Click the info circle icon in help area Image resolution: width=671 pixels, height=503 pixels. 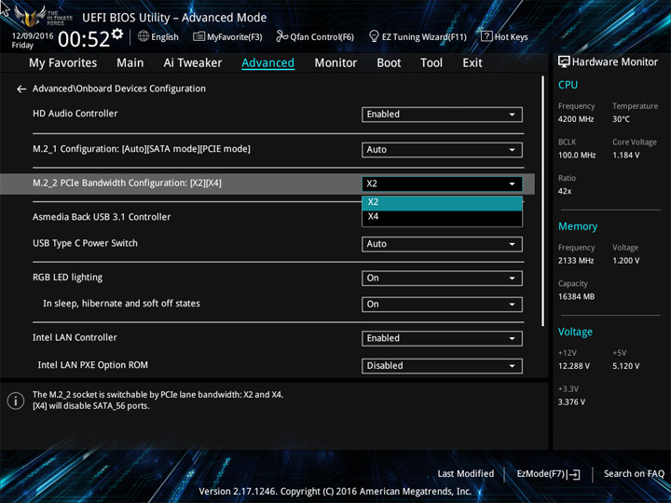(x=16, y=401)
